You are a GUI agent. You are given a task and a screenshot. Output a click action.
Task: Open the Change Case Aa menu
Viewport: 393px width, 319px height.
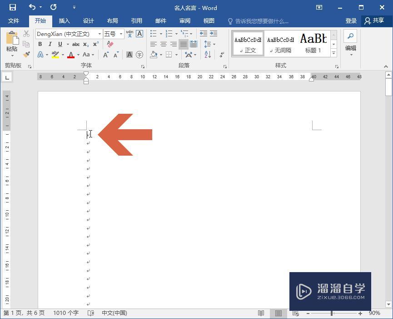pyautogui.click(x=88, y=55)
